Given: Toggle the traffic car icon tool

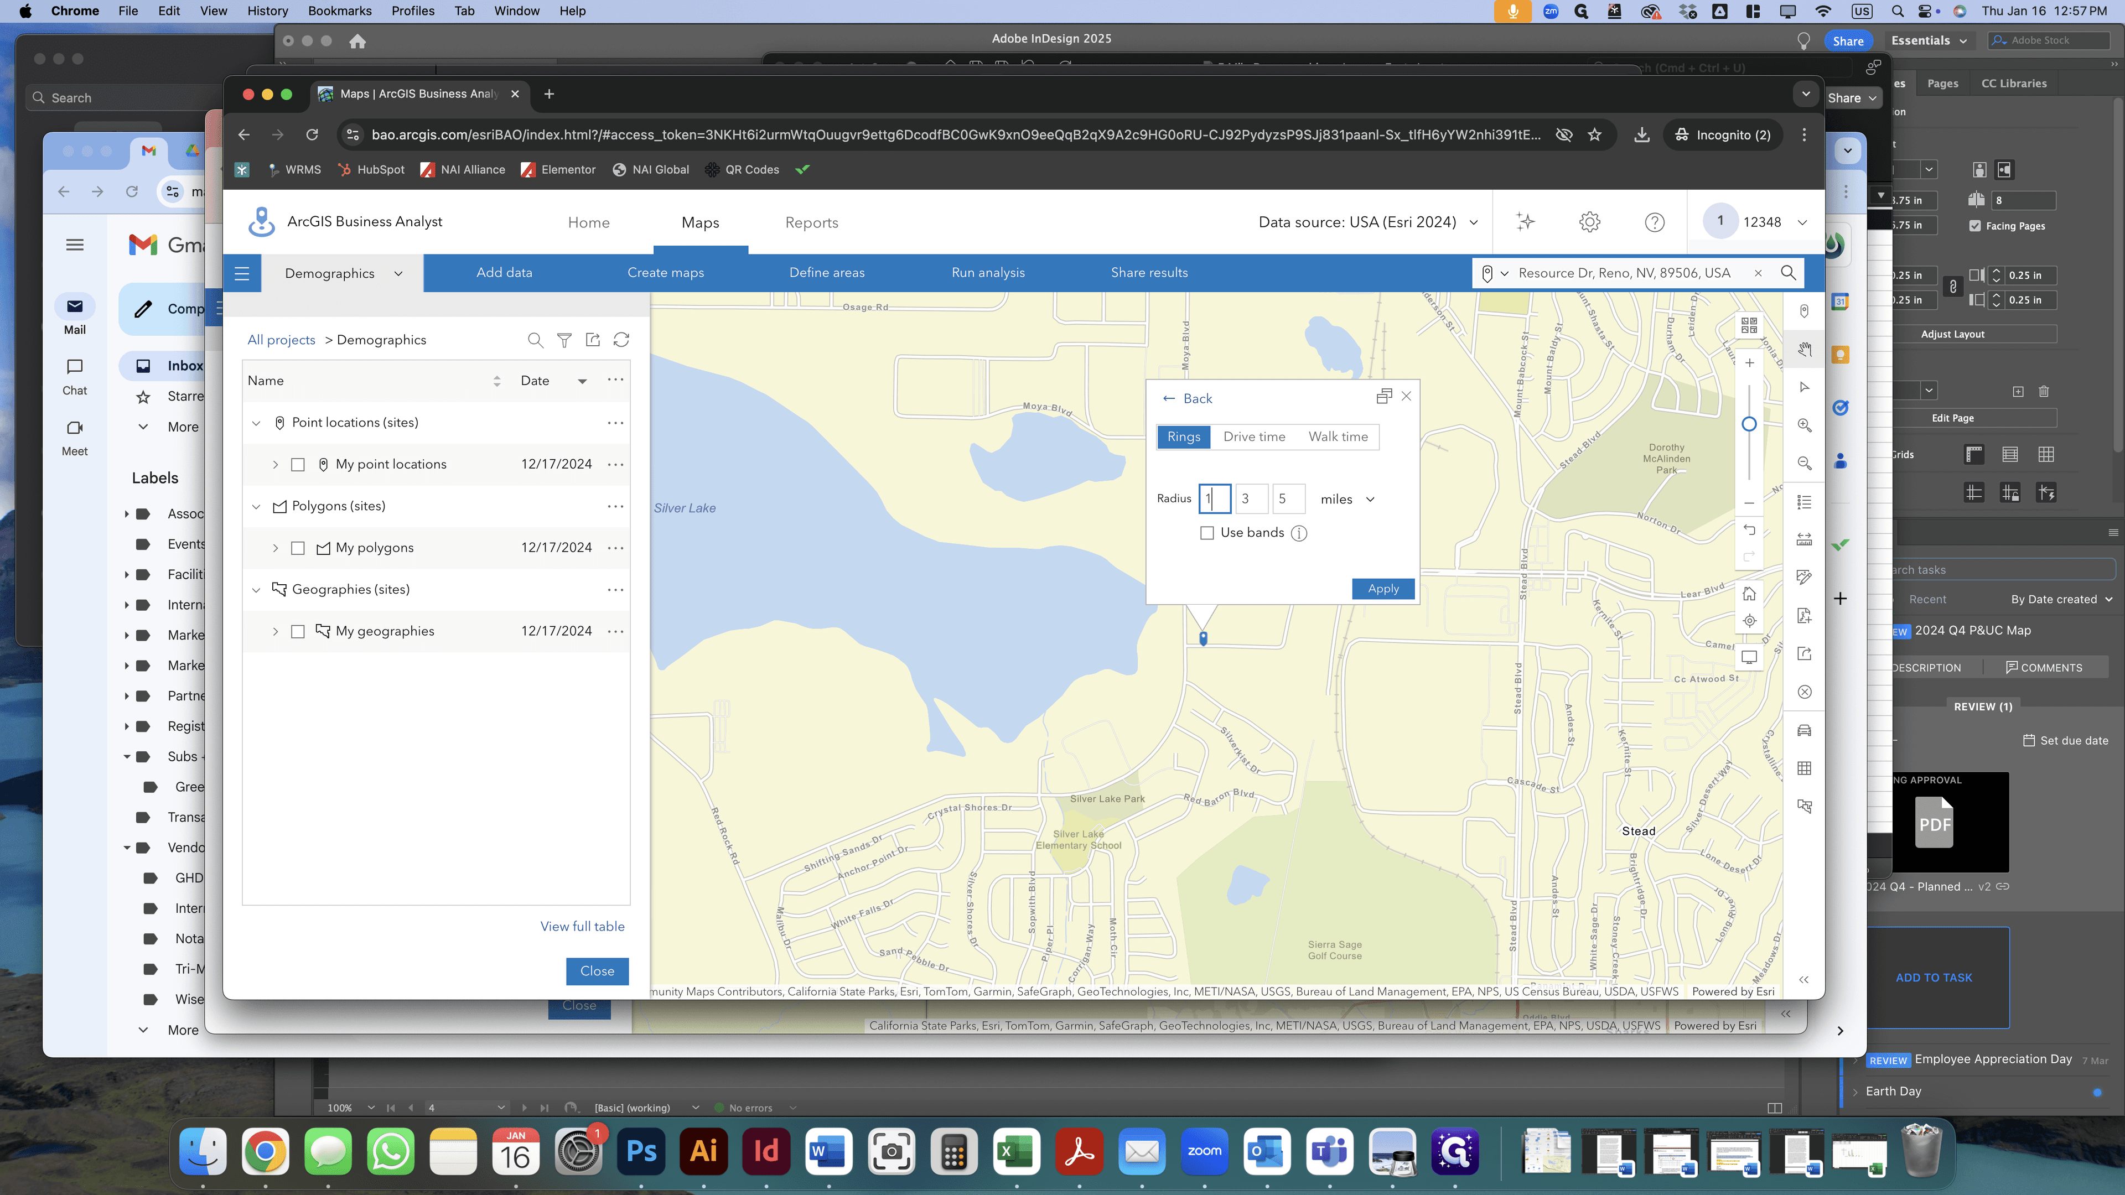Looking at the screenshot, I should [x=1804, y=731].
